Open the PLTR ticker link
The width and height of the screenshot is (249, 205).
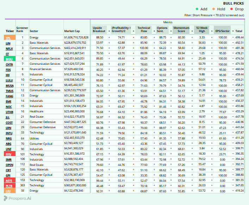pyautogui.click(x=9, y=186)
